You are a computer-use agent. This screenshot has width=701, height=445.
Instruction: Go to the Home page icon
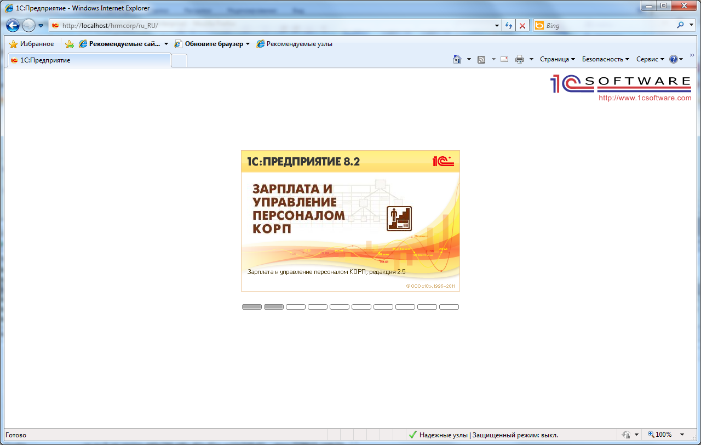click(457, 59)
